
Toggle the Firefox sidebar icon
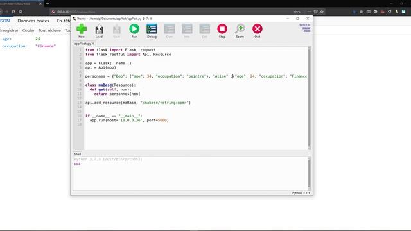coord(369,12)
